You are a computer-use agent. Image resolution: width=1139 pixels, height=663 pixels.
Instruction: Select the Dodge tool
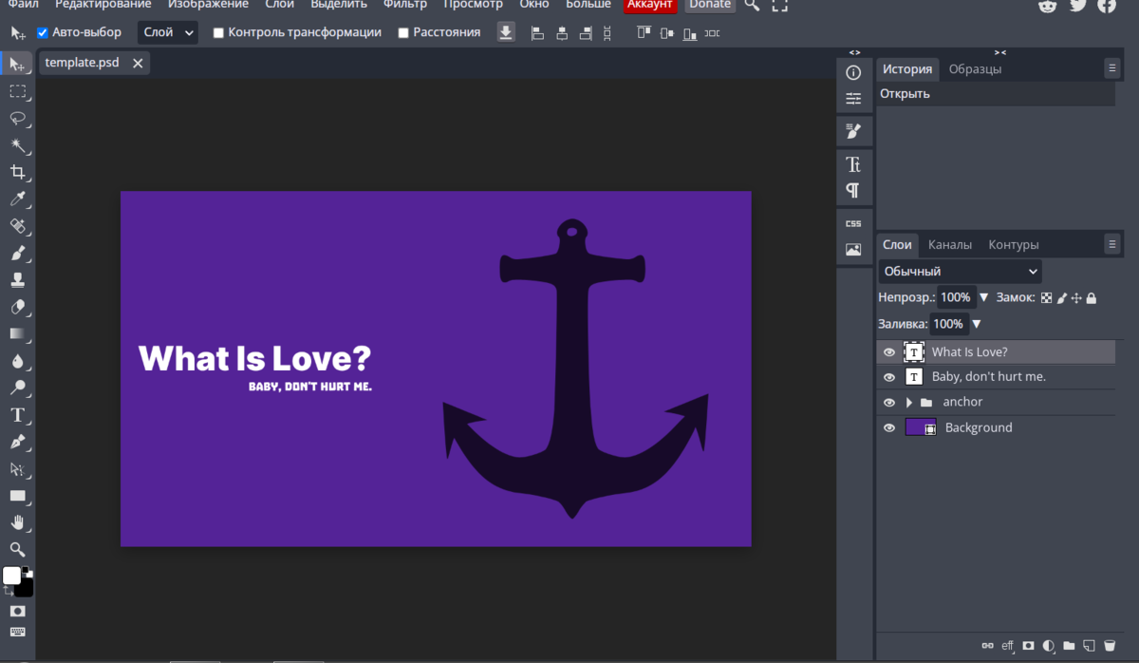17,388
